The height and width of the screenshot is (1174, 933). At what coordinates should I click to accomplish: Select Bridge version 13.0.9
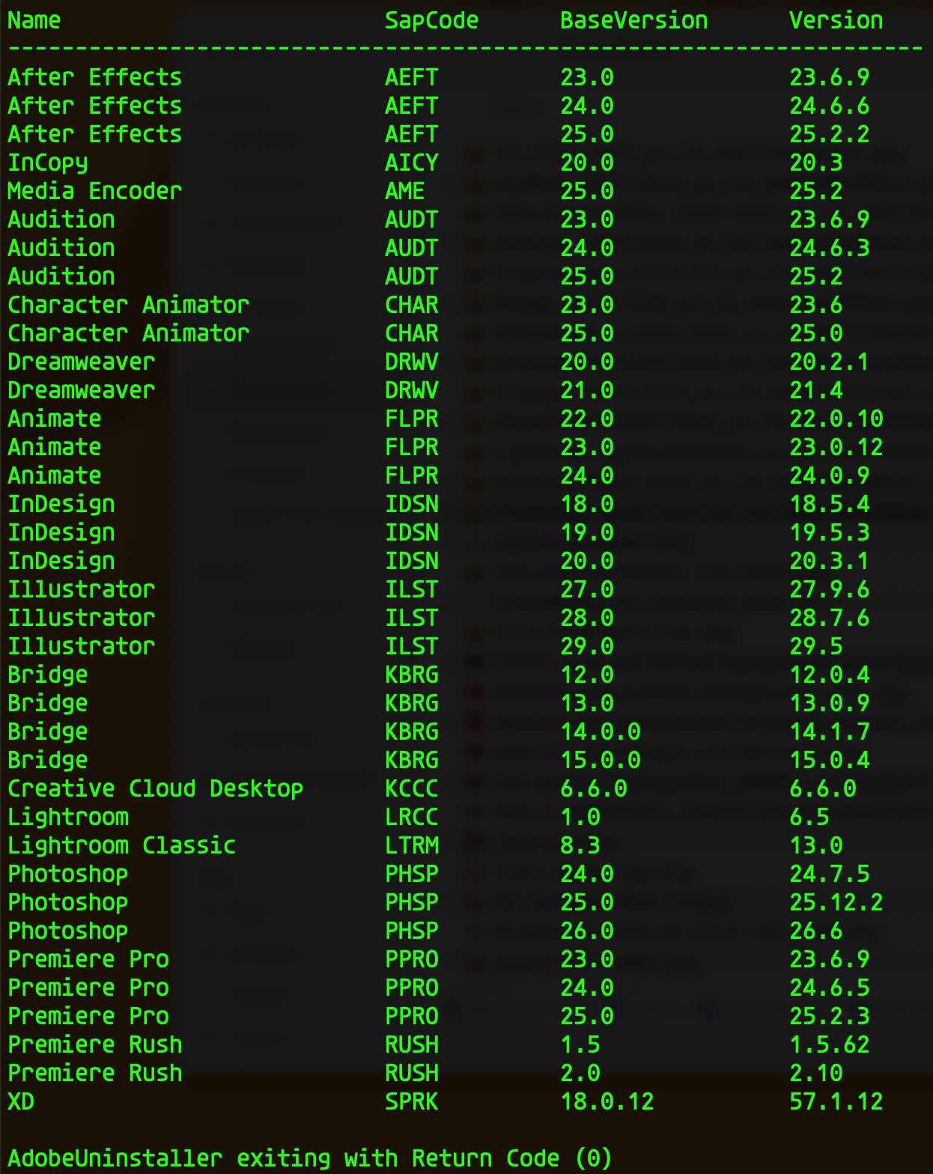pos(829,703)
